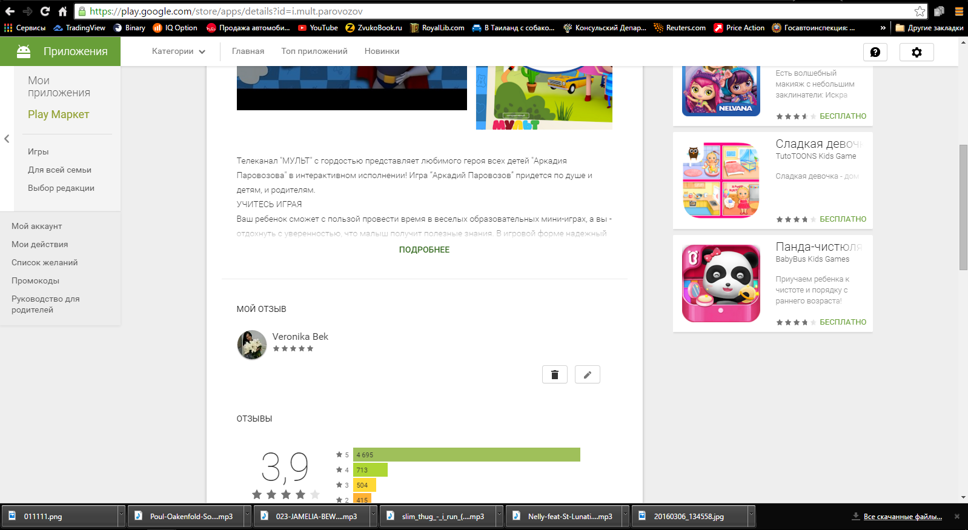
Task: Open options arrow for 011111.png download
Action: click(x=121, y=516)
